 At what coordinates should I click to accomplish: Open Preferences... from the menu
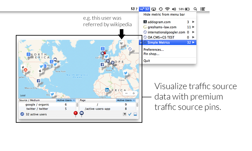(x=154, y=50)
